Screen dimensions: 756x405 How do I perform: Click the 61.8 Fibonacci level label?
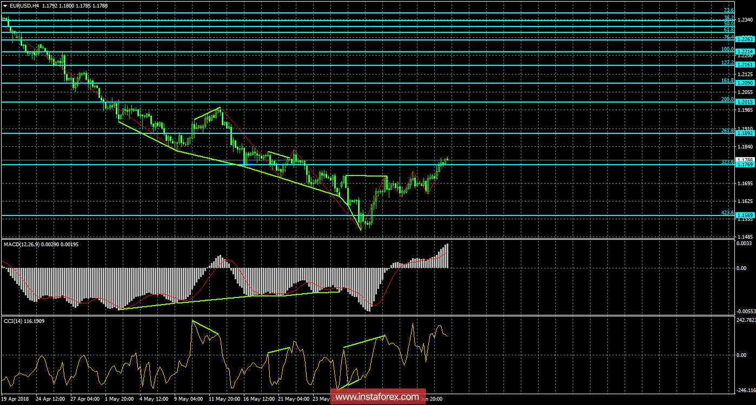(x=728, y=30)
